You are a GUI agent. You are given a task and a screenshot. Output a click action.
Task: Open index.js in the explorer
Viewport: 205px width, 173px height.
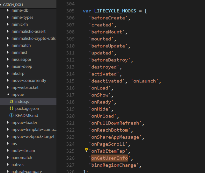tap(22, 101)
